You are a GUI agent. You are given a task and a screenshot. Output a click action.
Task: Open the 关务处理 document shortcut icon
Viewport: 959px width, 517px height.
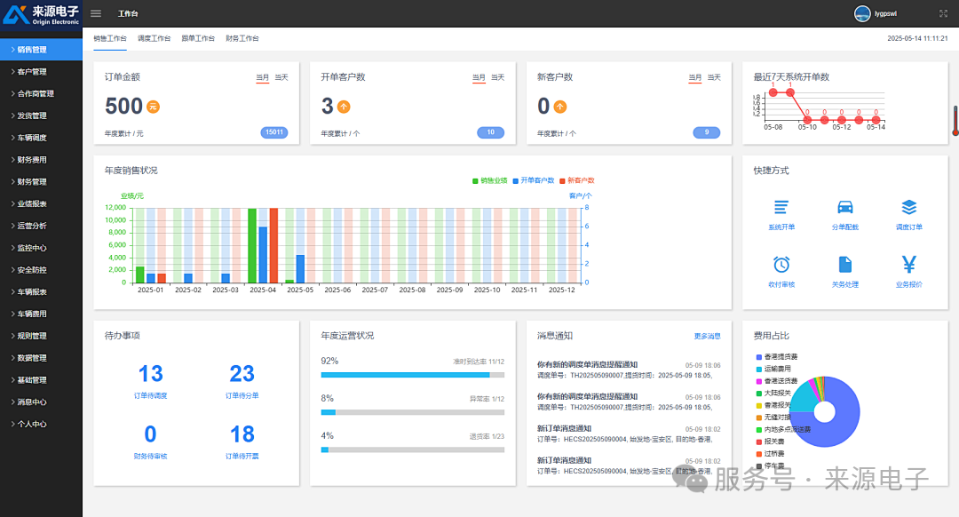click(x=844, y=265)
